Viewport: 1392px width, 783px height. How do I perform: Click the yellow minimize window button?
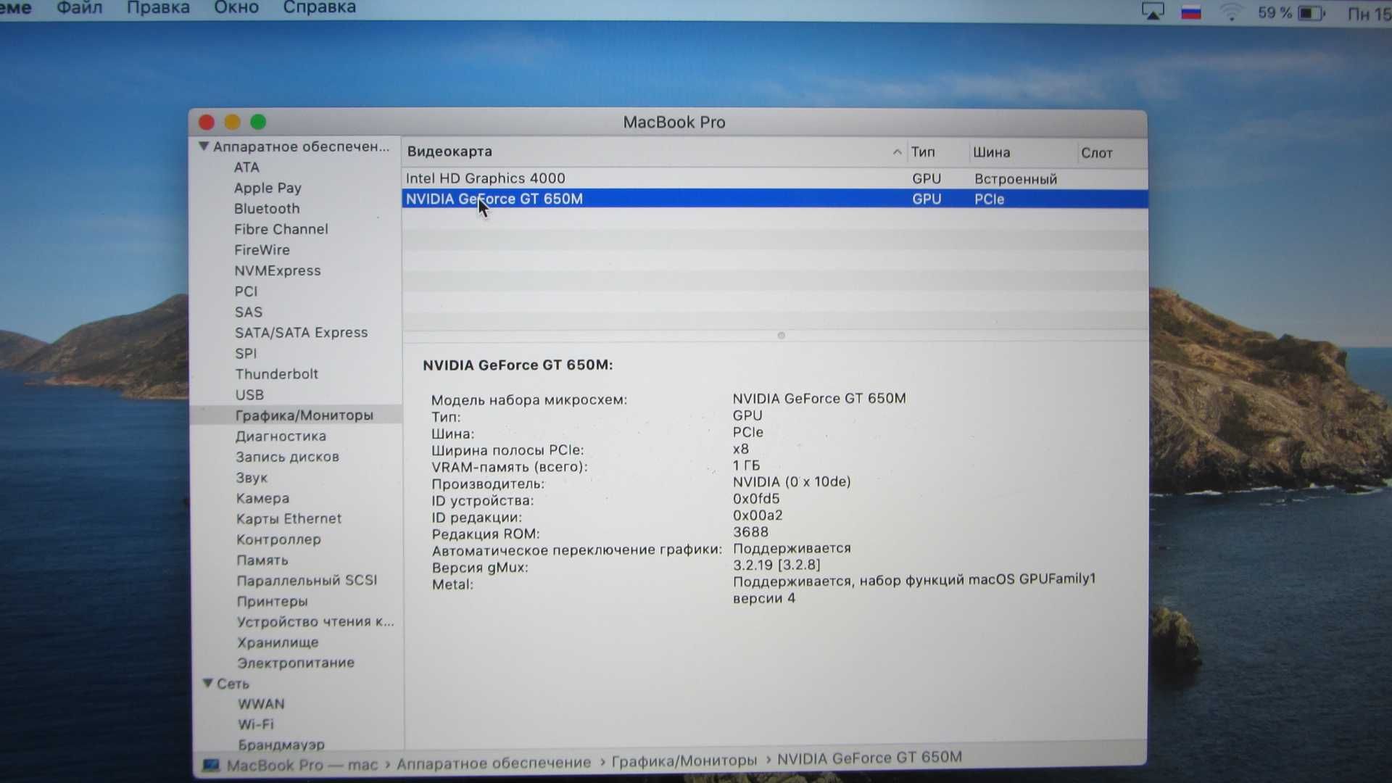(x=232, y=123)
